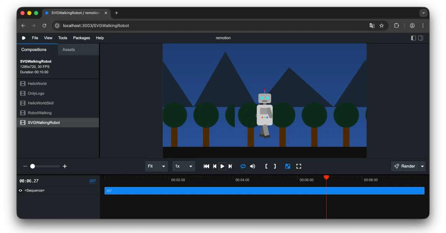
Task: Select the OnlyLogo composition
Action: (x=58, y=93)
